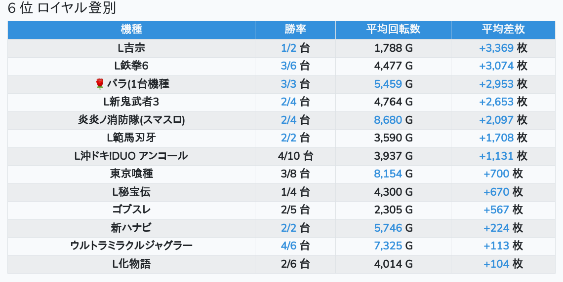Image resolution: width=563 pixels, height=282 pixels.
Task: Open the 東京喰種 machine entry
Action: coord(131,174)
